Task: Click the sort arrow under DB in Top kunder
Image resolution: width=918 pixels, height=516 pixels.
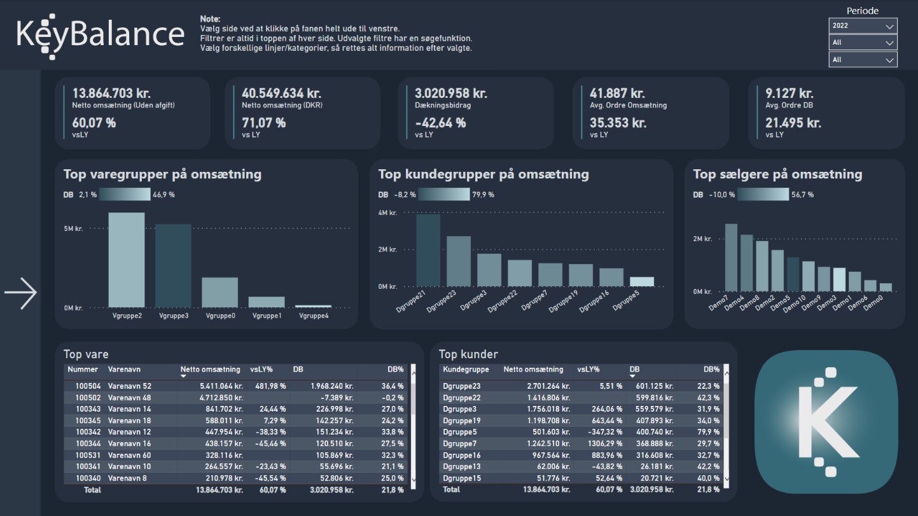Action: click(x=633, y=377)
